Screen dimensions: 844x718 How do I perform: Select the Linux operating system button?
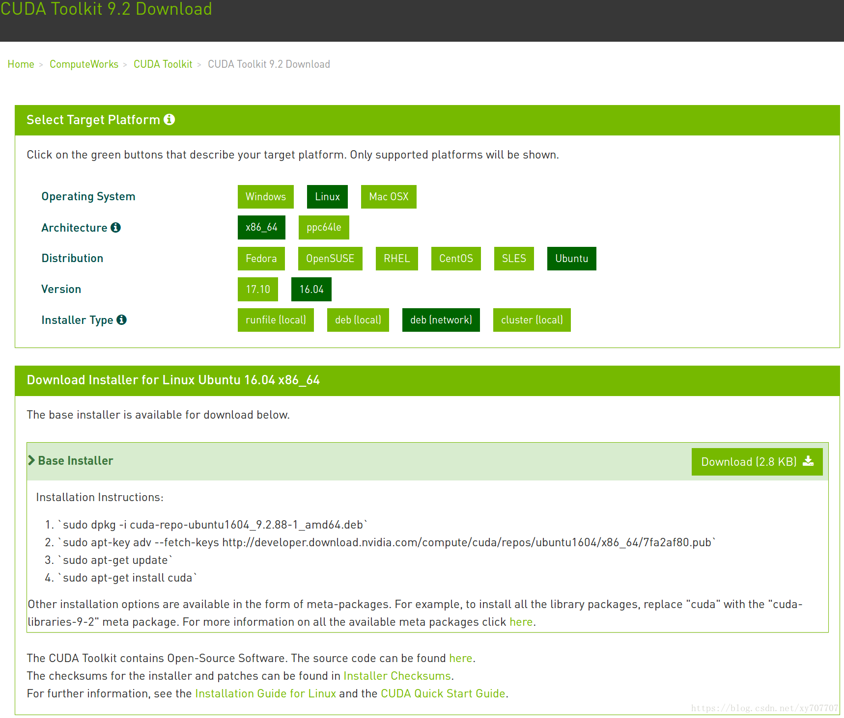pyautogui.click(x=327, y=197)
